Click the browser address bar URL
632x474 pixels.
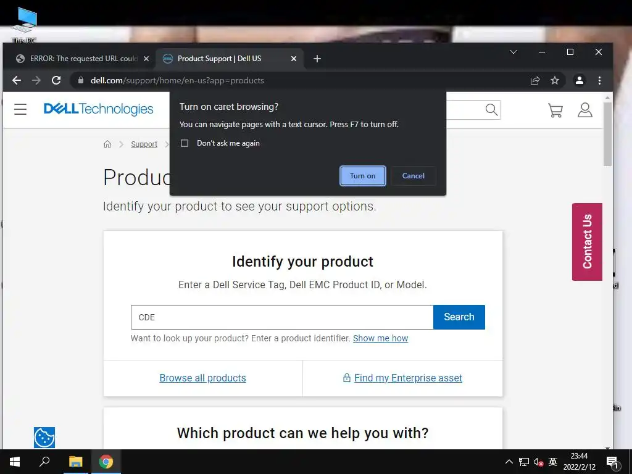(177, 81)
